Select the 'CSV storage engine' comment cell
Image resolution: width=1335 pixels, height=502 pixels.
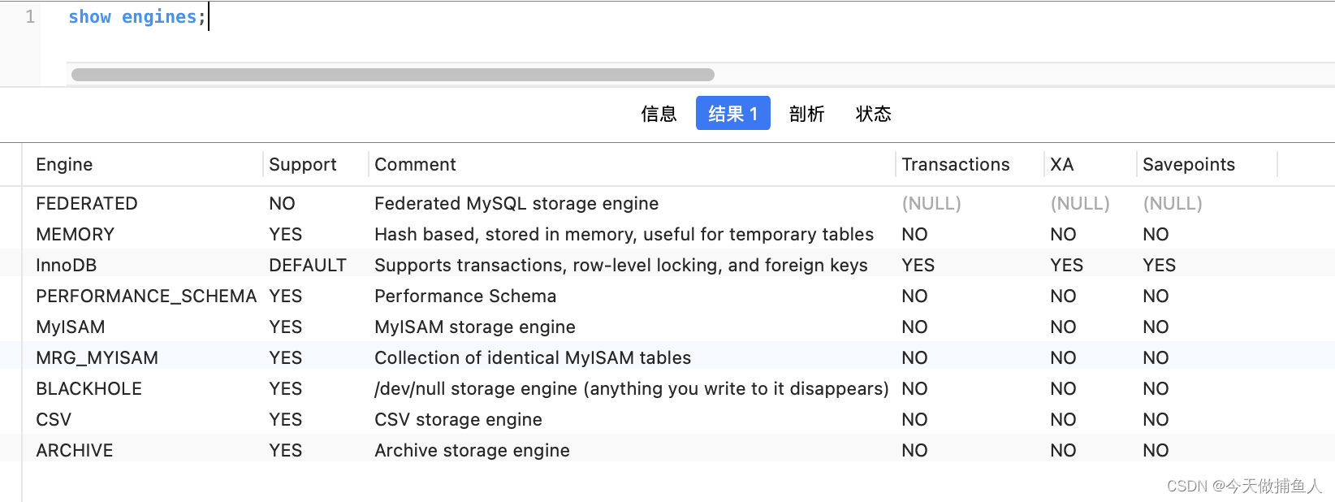(458, 419)
